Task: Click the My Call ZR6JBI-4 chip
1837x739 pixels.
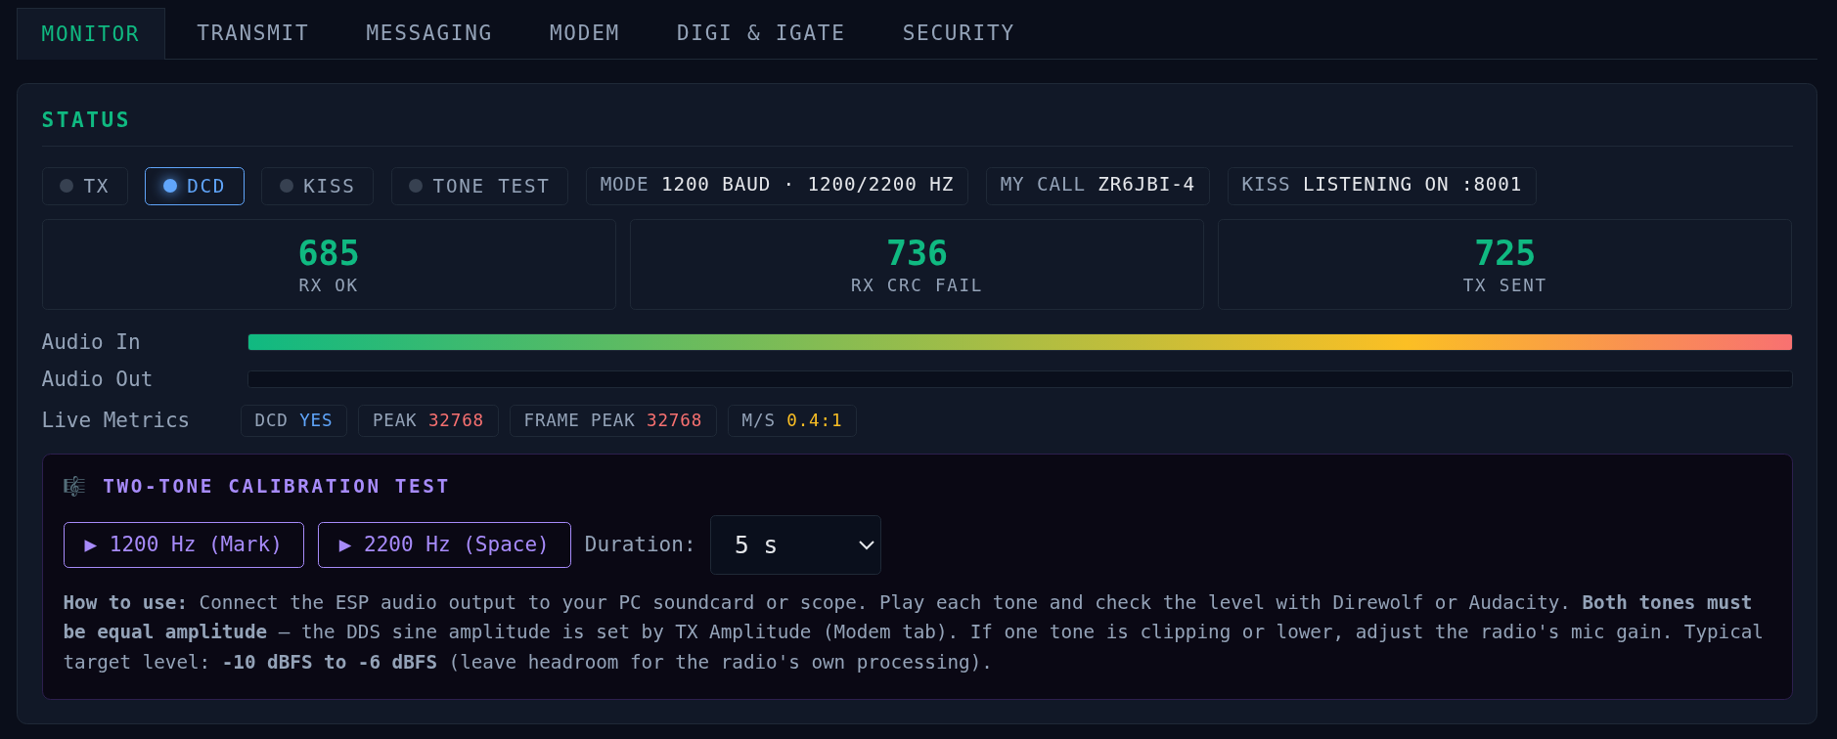Action: tap(1098, 186)
